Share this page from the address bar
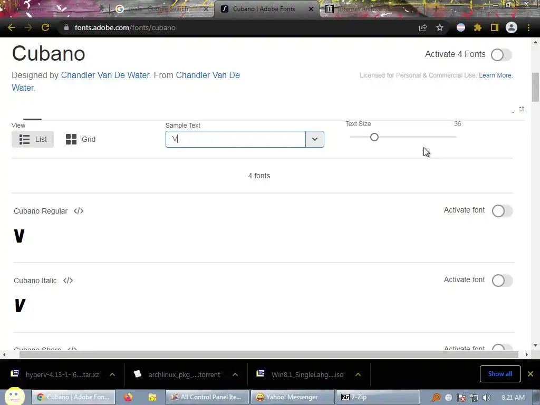This screenshot has height=405, width=540. point(423,27)
